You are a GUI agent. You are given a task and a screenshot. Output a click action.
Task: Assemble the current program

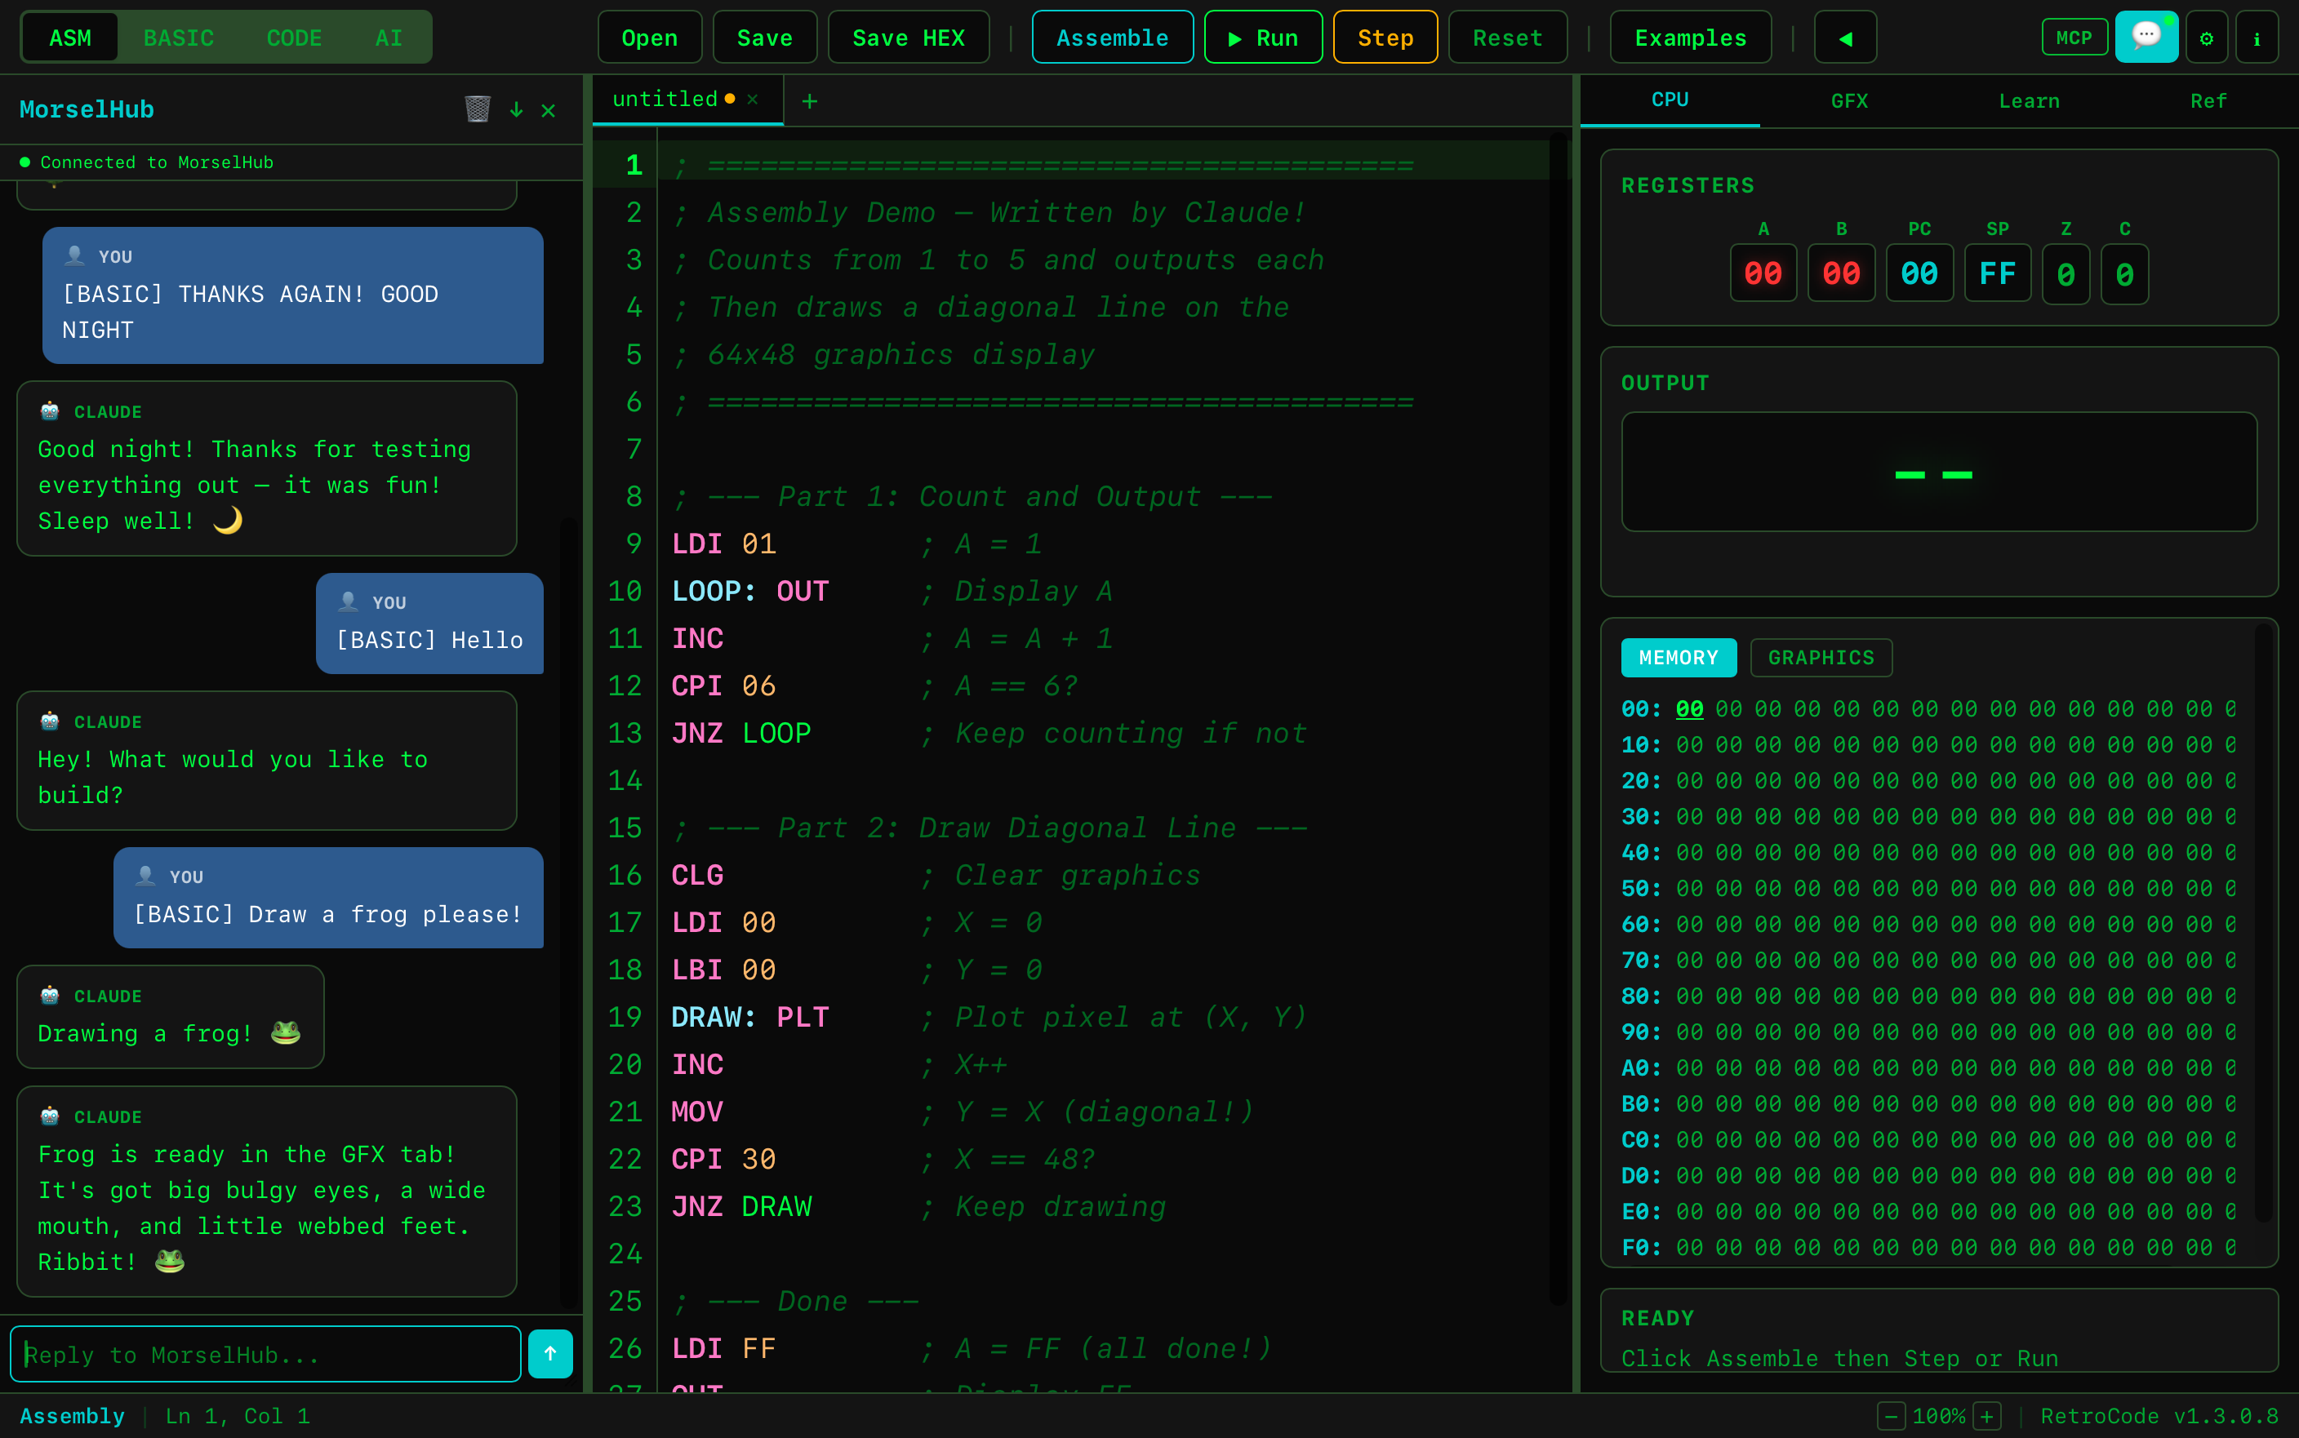(x=1112, y=37)
